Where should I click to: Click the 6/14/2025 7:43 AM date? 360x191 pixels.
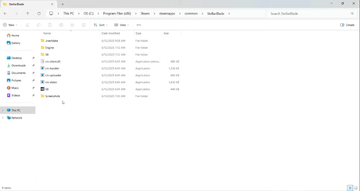click(113, 96)
